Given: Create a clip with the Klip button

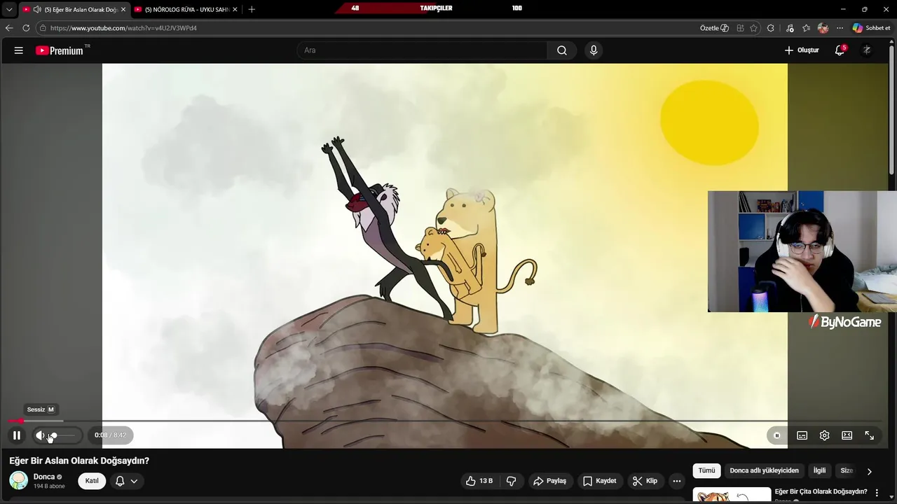Looking at the screenshot, I should pyautogui.click(x=645, y=481).
